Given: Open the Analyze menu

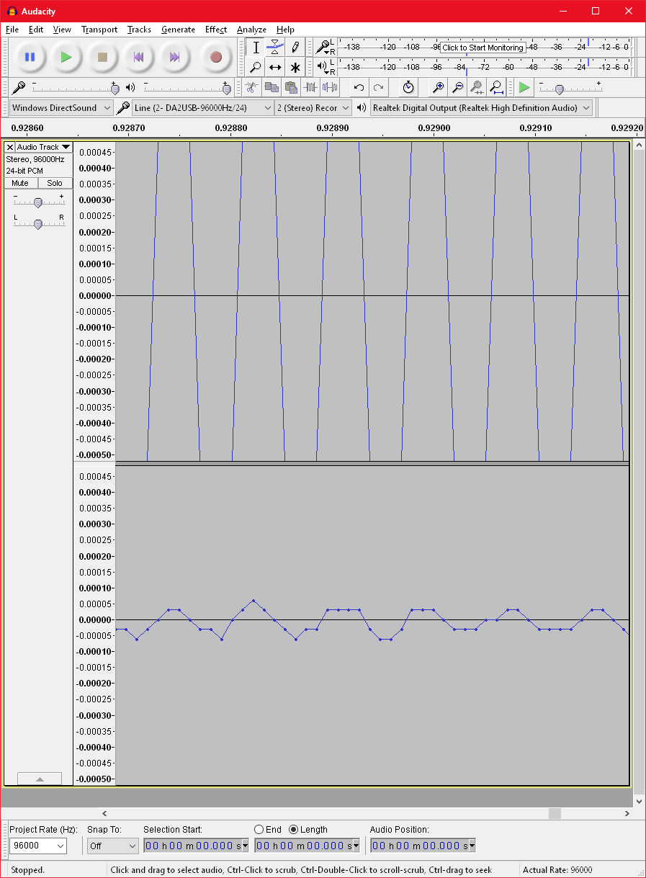Looking at the screenshot, I should click(x=251, y=30).
